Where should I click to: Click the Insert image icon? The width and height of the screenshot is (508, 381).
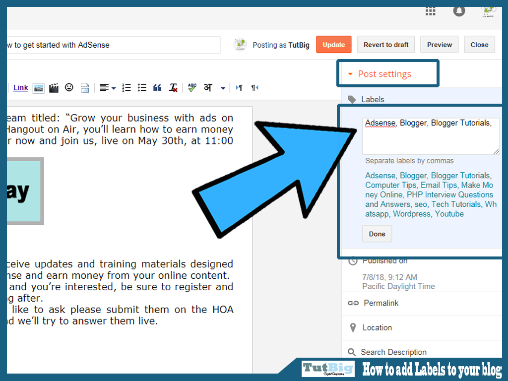point(38,88)
